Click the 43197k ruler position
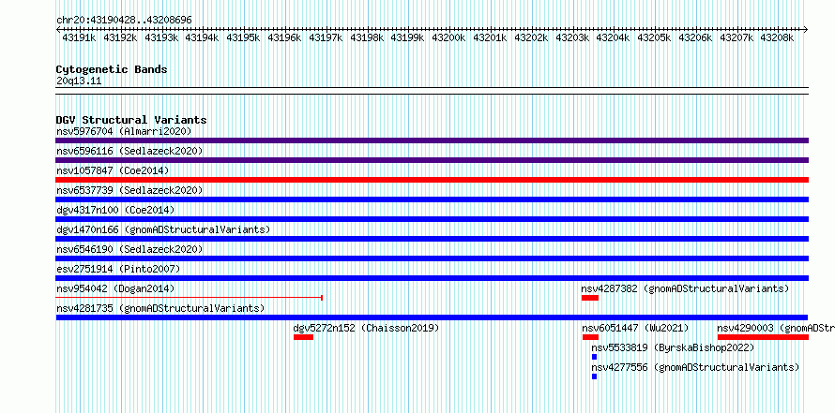835x413 pixels. click(x=326, y=38)
